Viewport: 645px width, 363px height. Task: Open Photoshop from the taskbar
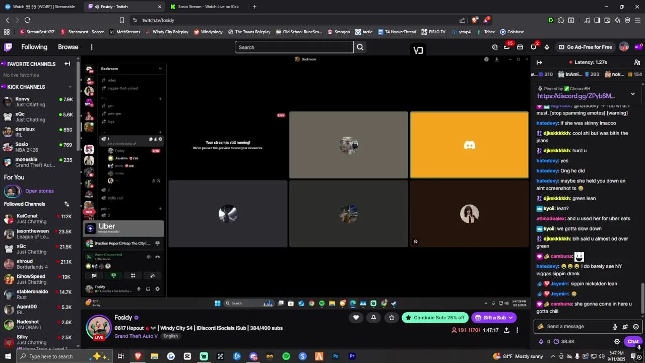pyautogui.click(x=336, y=356)
